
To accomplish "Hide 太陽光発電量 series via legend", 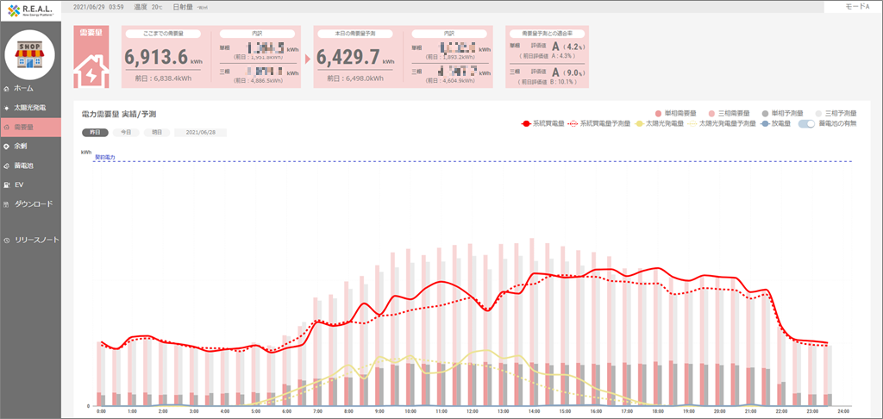I will point(658,124).
